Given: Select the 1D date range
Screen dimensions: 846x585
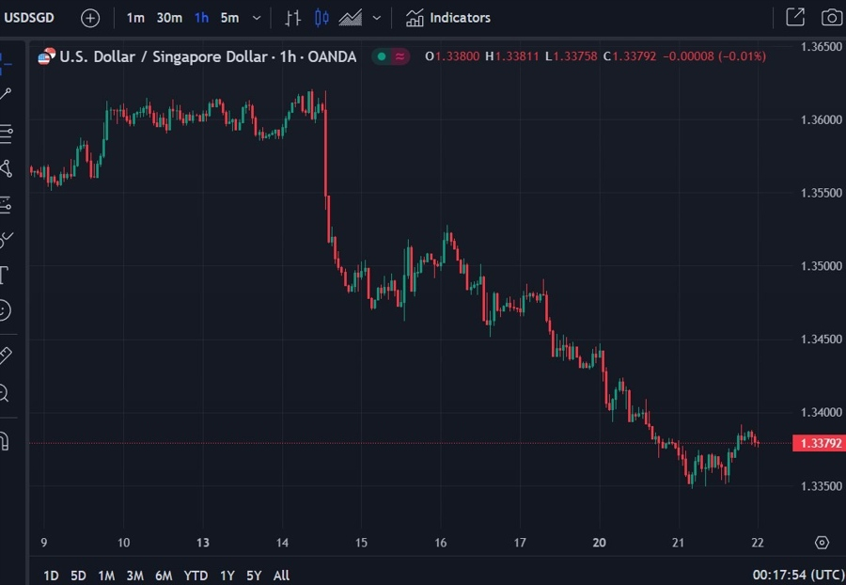Looking at the screenshot, I should click(51, 576).
